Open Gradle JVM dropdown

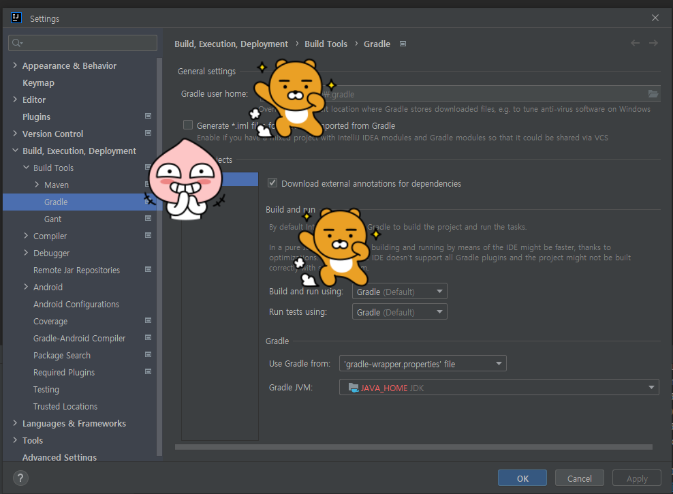499,387
